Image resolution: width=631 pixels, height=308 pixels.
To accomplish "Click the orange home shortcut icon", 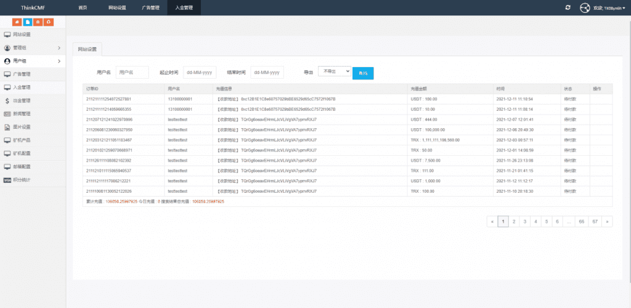I will tap(17, 22).
